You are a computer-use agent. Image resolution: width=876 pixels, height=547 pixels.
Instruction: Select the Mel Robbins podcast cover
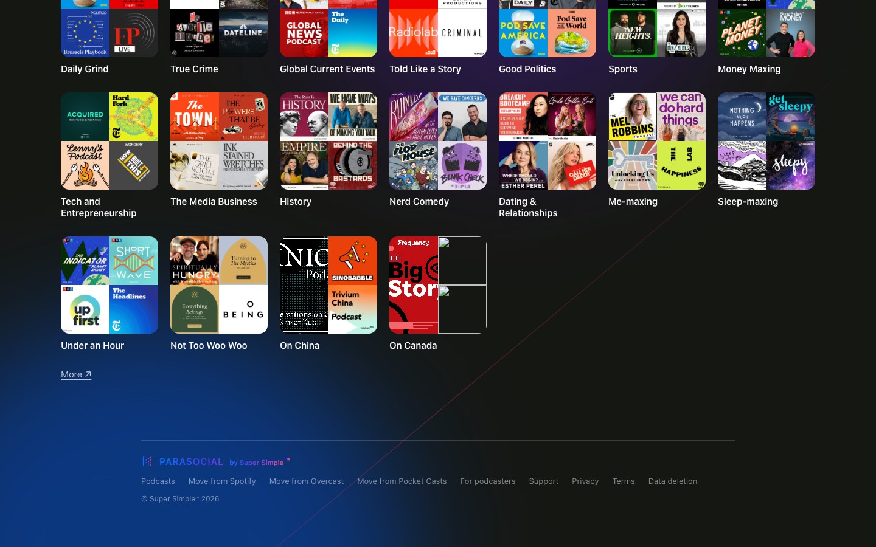coord(633,117)
